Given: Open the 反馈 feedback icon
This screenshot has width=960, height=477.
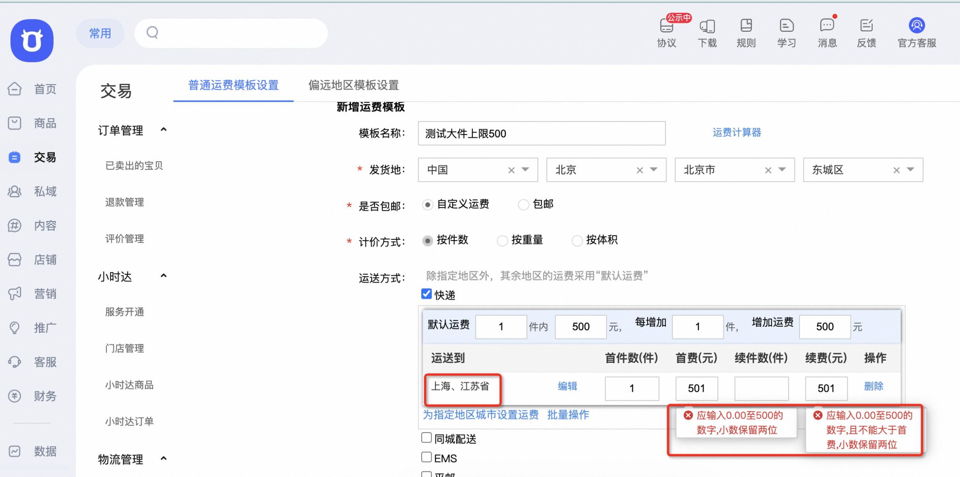Looking at the screenshot, I should (866, 25).
